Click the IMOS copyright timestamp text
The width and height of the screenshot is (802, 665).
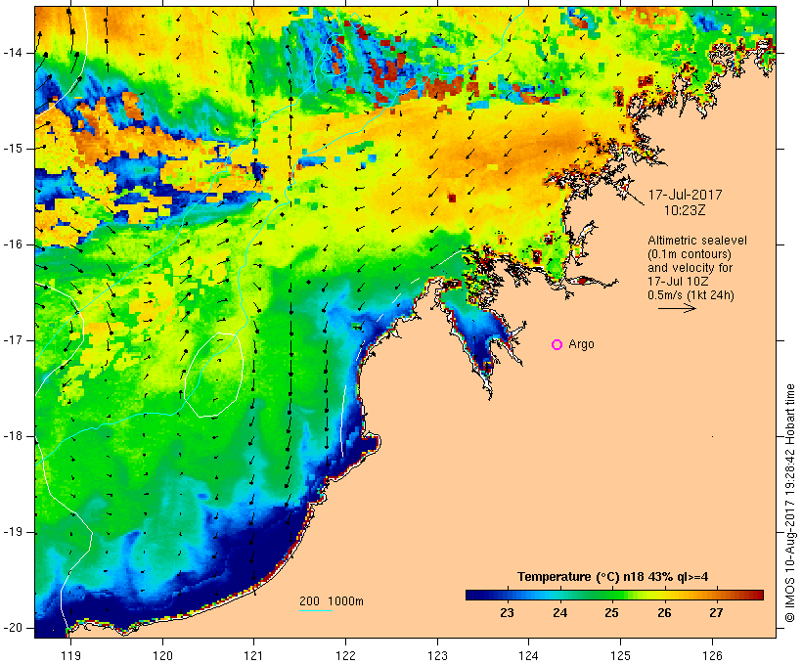(x=790, y=503)
